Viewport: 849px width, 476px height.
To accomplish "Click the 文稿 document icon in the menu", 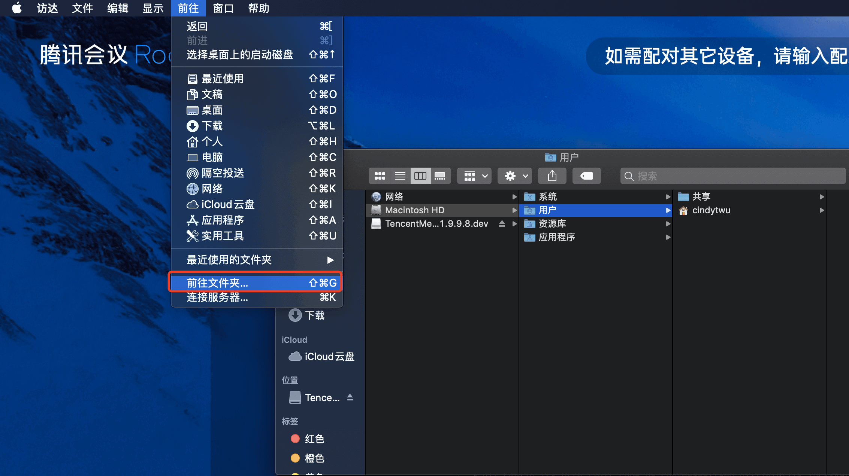I will pos(192,94).
